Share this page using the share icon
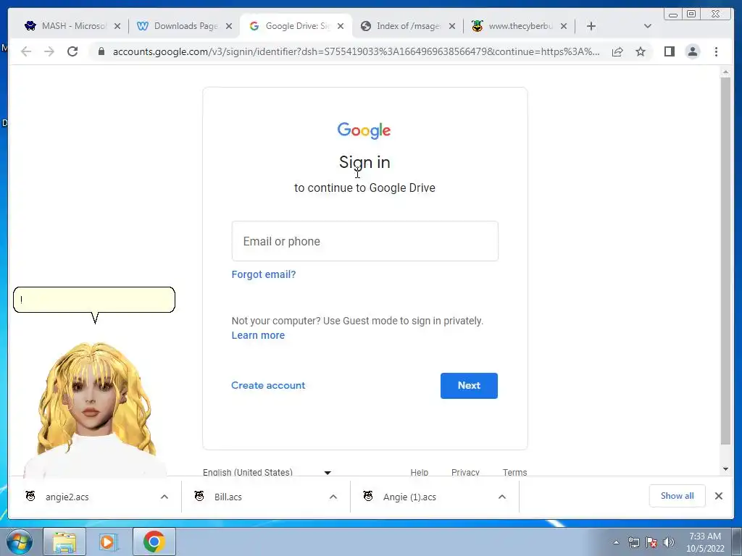The image size is (742, 556). tap(617, 51)
